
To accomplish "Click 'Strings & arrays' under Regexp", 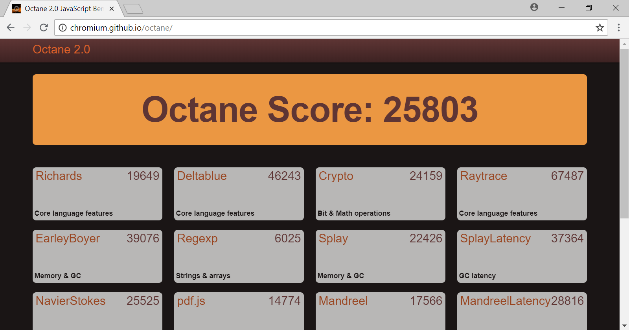I will point(203,276).
